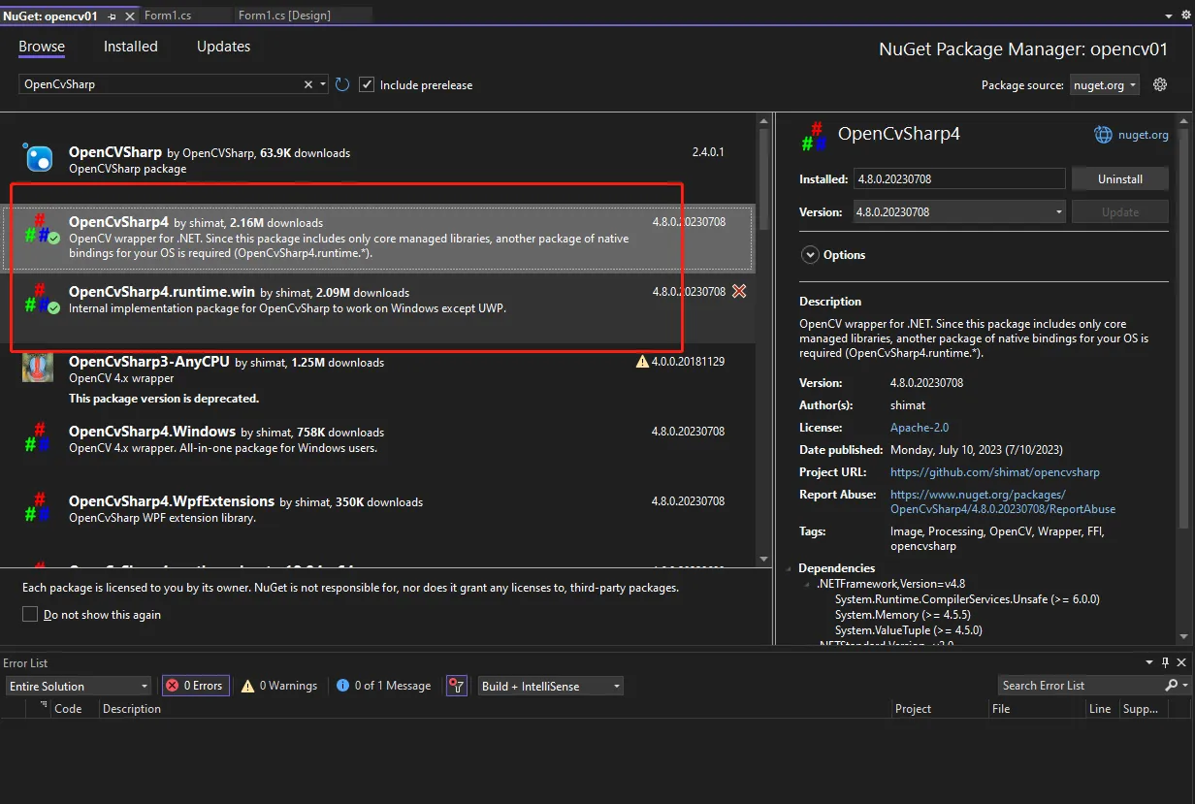Open the github.com/shimat/opencvsharp project URL
The height and width of the screenshot is (804, 1195).
(x=995, y=472)
